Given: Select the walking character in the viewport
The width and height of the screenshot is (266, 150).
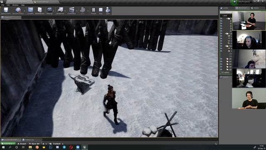Looking at the screenshot, I should pos(111,104).
